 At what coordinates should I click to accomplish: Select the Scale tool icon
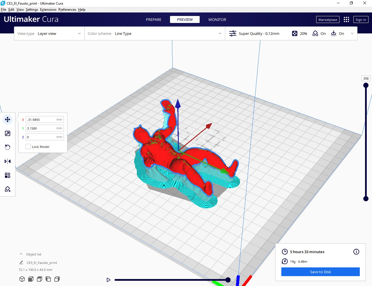pos(8,133)
